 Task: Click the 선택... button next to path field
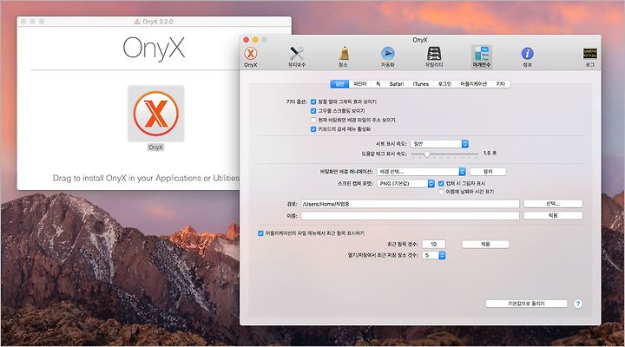(553, 204)
